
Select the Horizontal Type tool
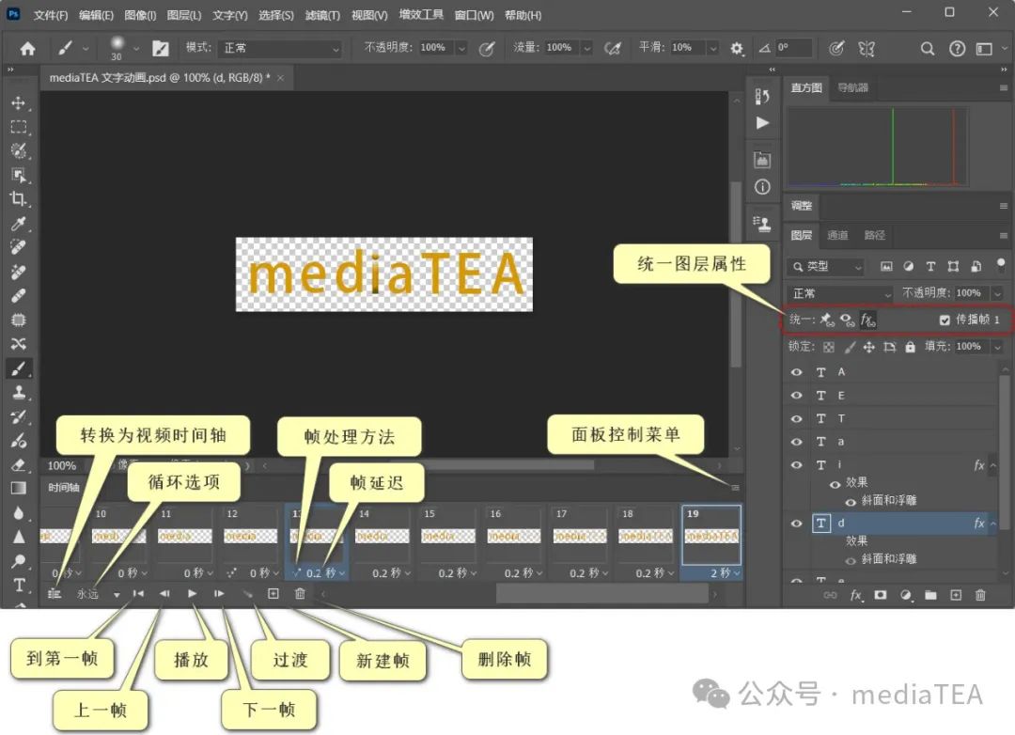coord(18,585)
